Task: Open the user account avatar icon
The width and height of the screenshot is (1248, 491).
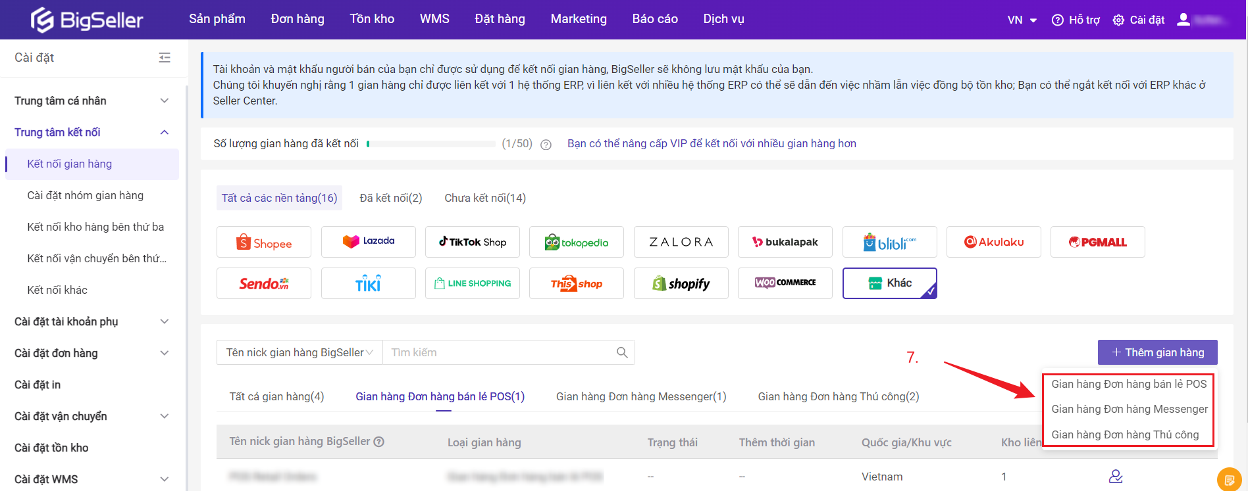Action: (x=1183, y=20)
